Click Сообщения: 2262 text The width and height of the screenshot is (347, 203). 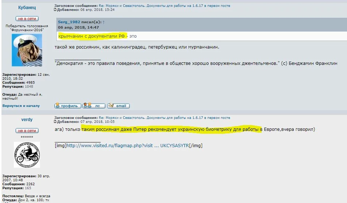point(19,184)
